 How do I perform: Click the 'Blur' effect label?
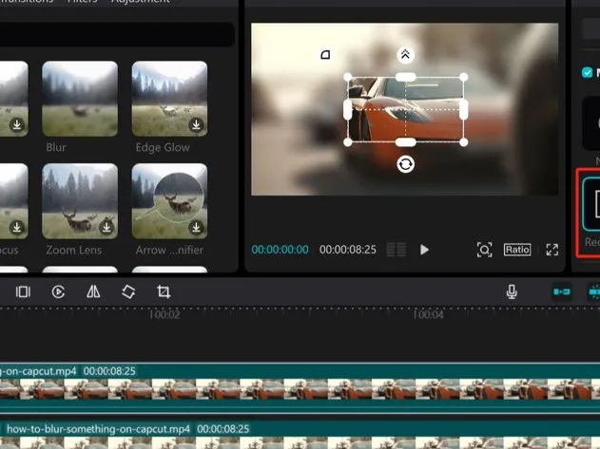click(x=56, y=147)
